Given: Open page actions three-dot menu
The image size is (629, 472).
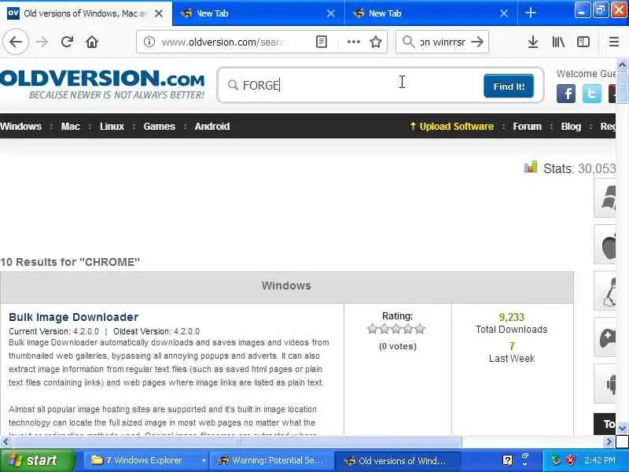Looking at the screenshot, I should tap(353, 42).
